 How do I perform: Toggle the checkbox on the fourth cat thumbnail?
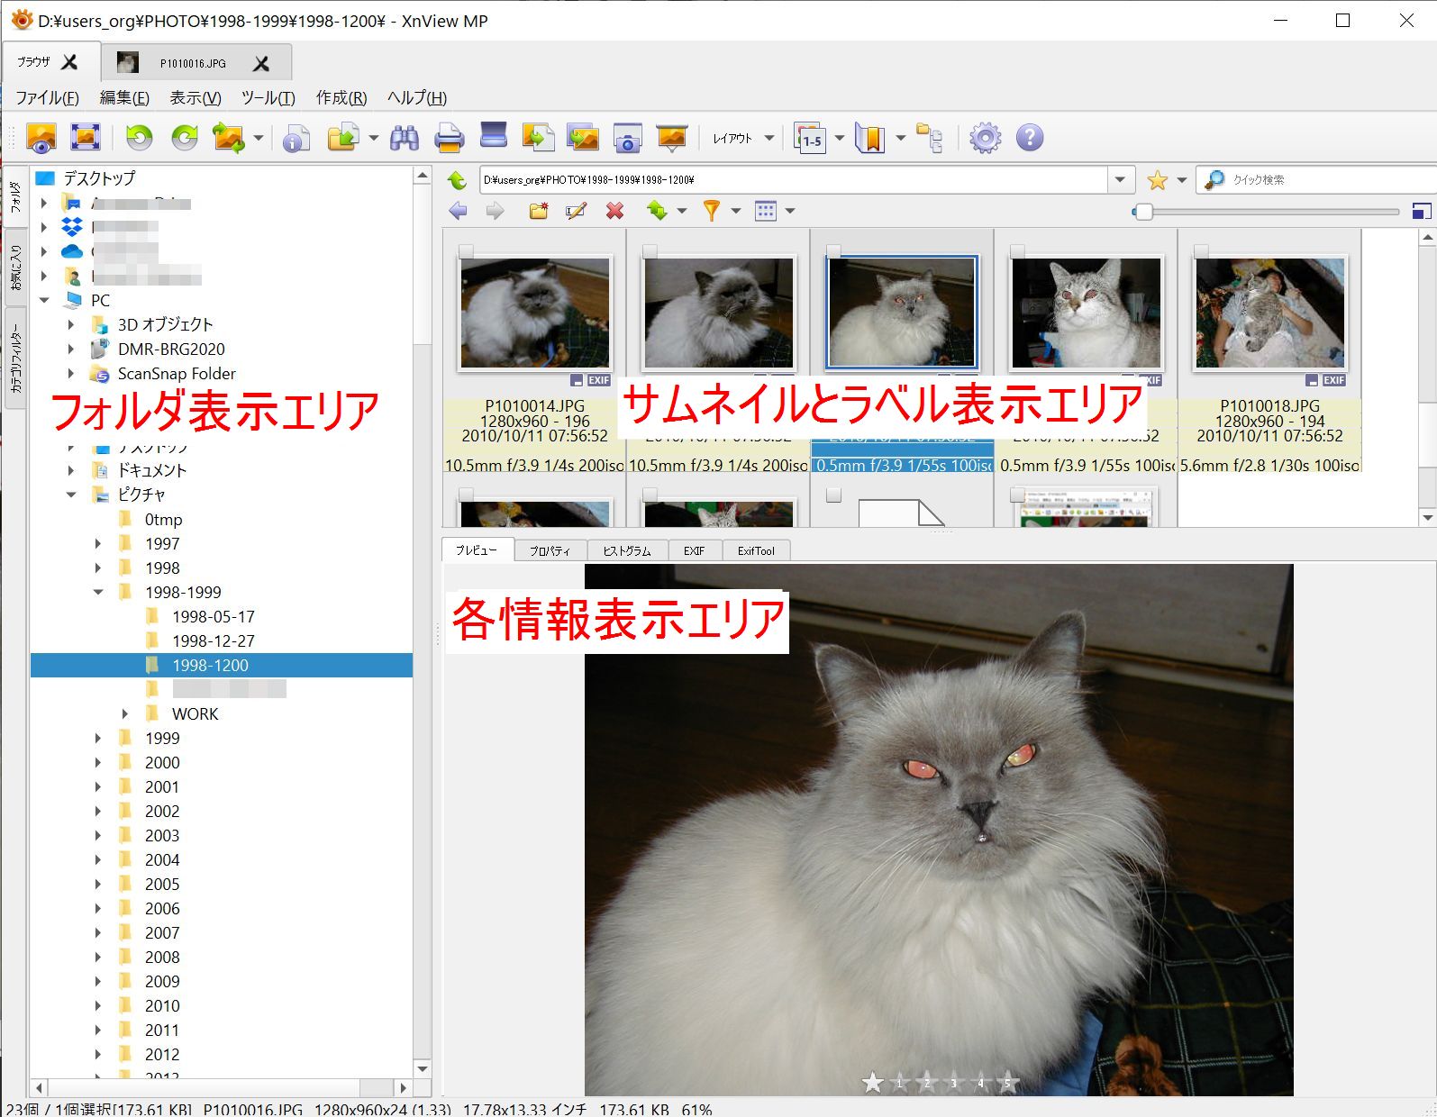coord(1017,251)
